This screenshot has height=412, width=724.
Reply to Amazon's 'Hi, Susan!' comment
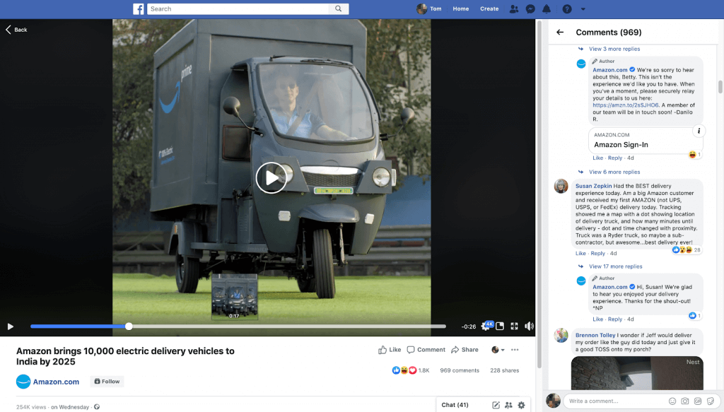coord(615,319)
